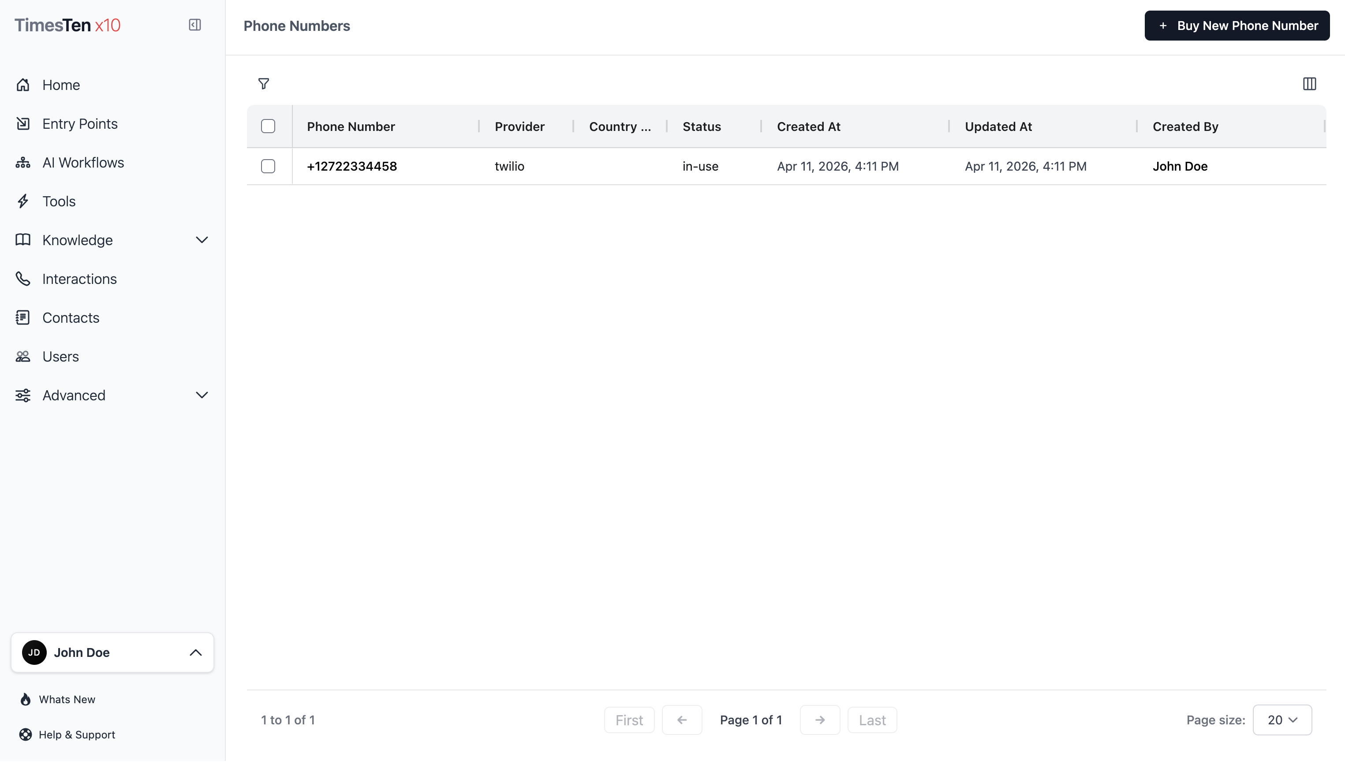Expand the Knowledge menu chevron

click(202, 240)
